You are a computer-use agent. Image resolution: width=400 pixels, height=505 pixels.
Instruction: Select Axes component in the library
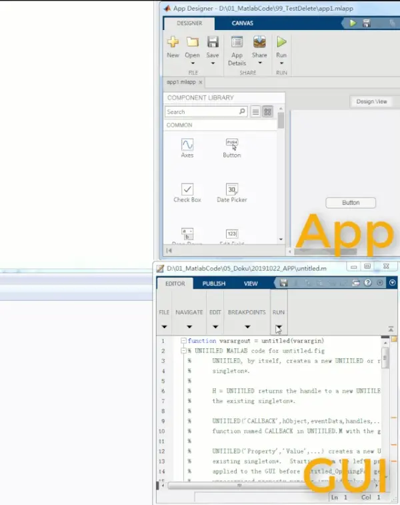(x=187, y=148)
